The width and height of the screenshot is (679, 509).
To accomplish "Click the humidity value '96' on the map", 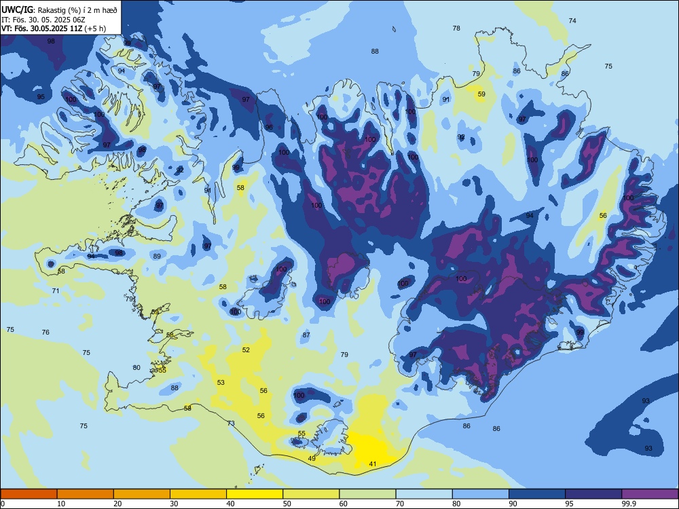I will (269, 128).
